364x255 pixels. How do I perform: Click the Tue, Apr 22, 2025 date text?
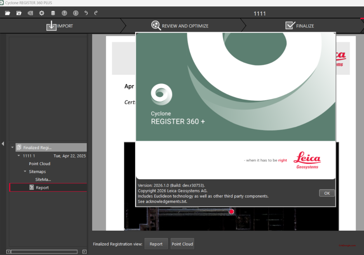(x=70, y=156)
